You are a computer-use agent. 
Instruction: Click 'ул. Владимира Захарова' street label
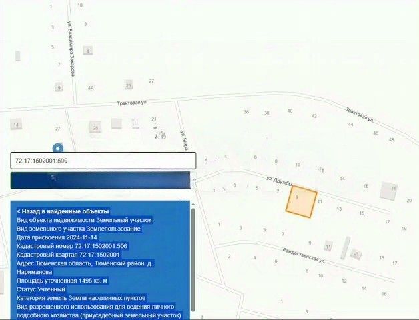coord(71,49)
